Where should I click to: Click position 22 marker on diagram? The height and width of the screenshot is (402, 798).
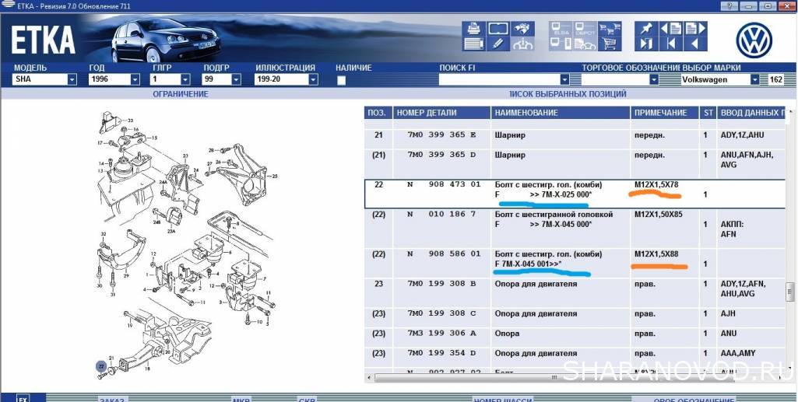coord(100,364)
